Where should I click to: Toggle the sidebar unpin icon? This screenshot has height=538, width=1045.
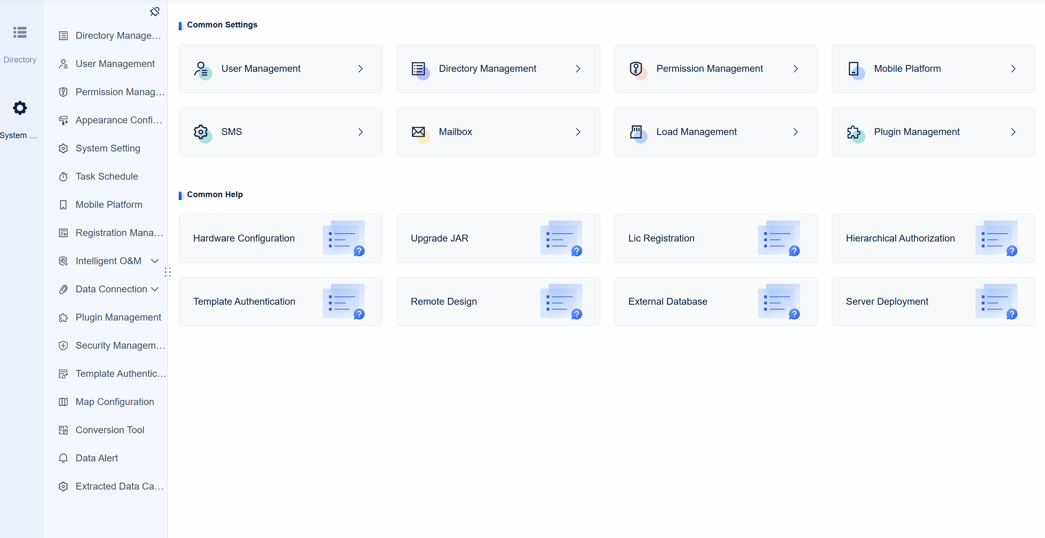[155, 11]
